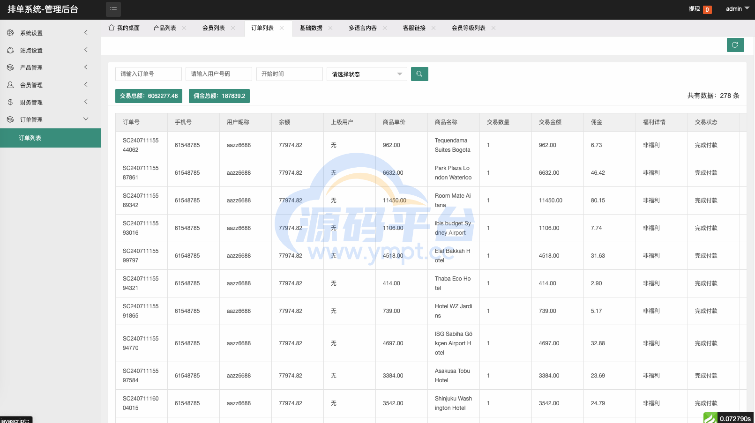Open the admin user dropdown
Screen dimensions: 755x423
pos(738,9)
